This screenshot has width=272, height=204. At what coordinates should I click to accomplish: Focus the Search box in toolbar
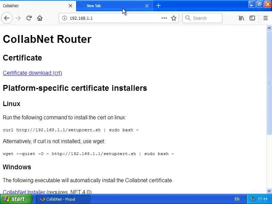202,18
